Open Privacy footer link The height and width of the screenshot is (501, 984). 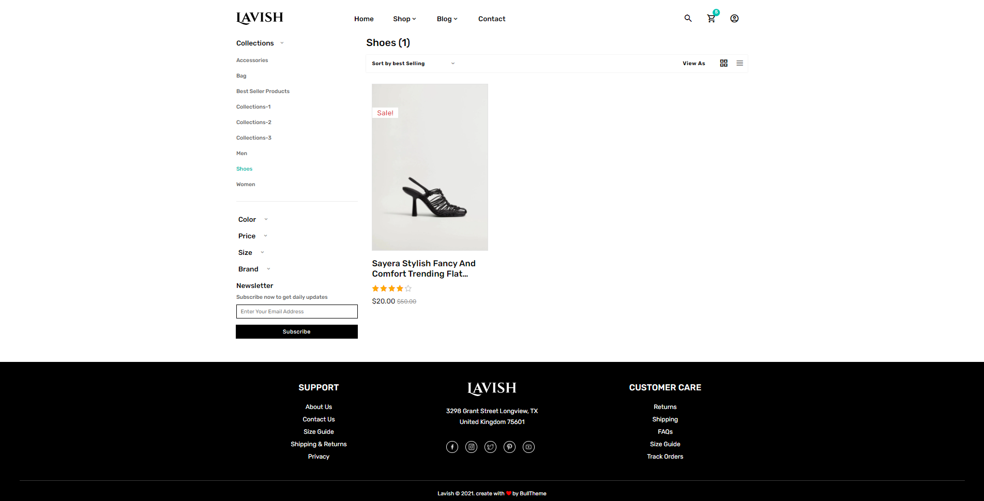pos(319,457)
